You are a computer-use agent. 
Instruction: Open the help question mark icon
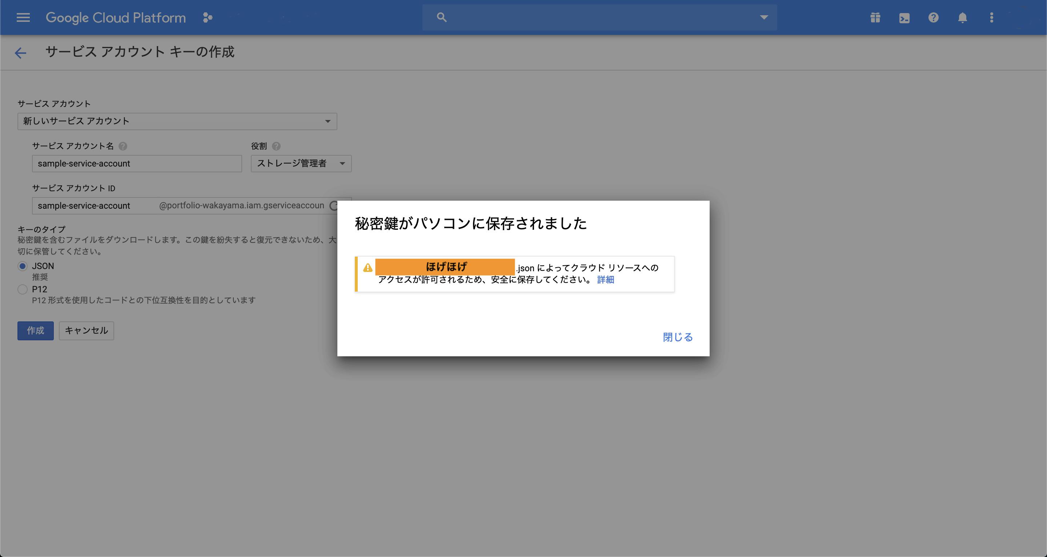[x=933, y=17]
